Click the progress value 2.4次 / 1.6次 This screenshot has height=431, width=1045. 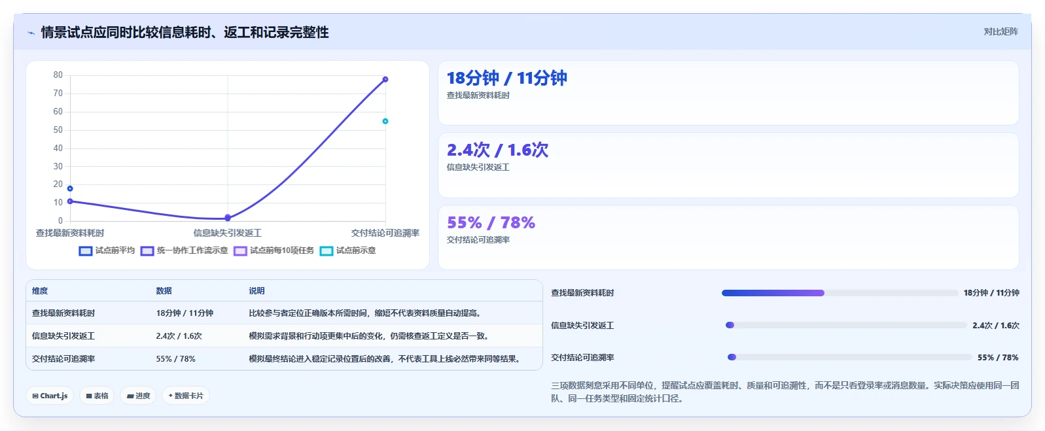point(996,326)
